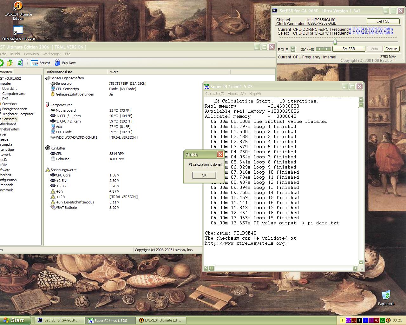
Task: Open the Werkzeuge menu in EVEREST
Action: (x=51, y=54)
